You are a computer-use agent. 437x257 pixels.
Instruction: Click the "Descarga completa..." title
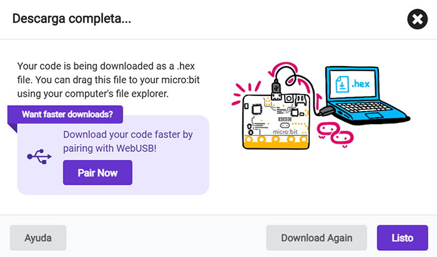coord(72,19)
